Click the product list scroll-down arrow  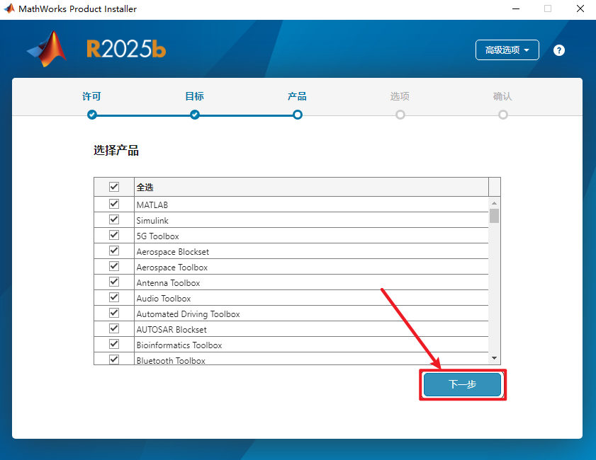494,358
